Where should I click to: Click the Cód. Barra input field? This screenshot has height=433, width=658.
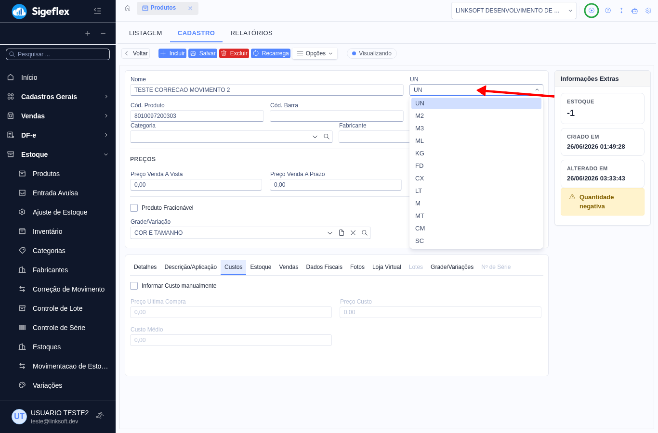pyautogui.click(x=337, y=116)
